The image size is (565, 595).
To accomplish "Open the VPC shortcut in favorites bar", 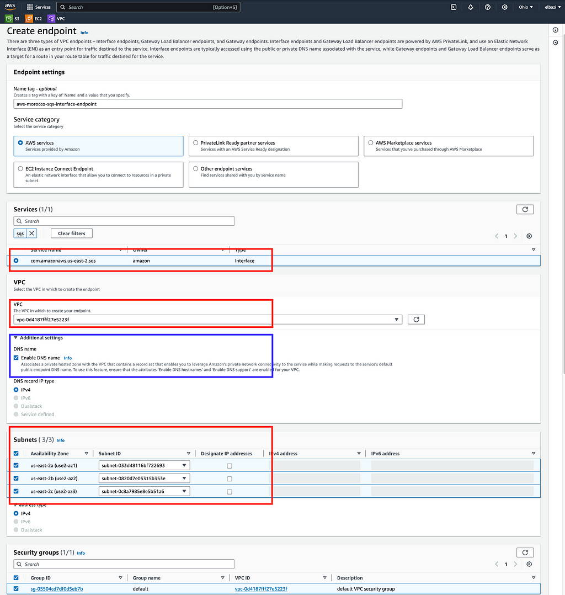I will pyautogui.click(x=56, y=19).
